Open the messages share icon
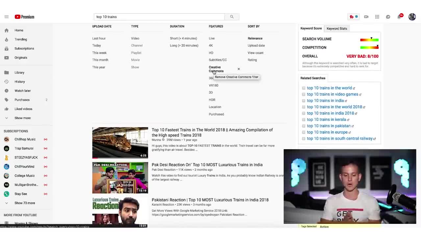Image resolution: width=421 pixels, height=237 pixels. (388, 17)
